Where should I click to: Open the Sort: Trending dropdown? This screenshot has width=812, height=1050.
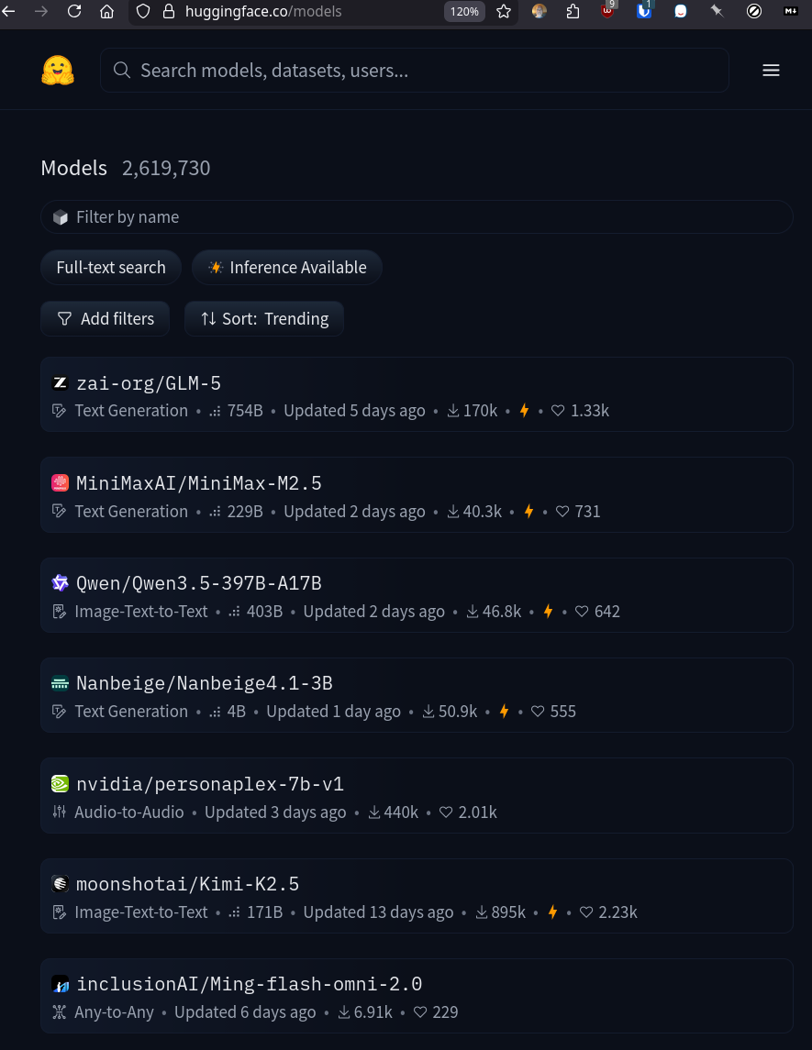pos(264,319)
